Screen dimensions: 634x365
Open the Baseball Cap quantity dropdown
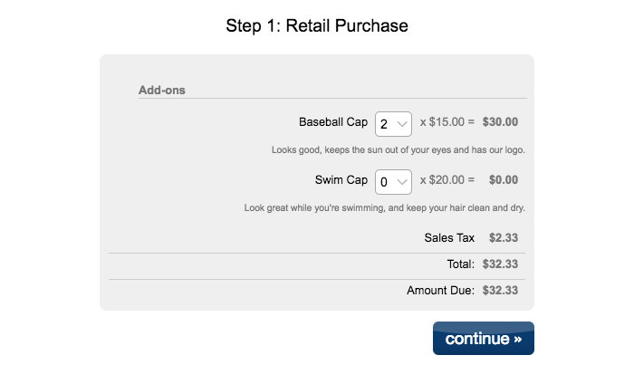click(393, 124)
